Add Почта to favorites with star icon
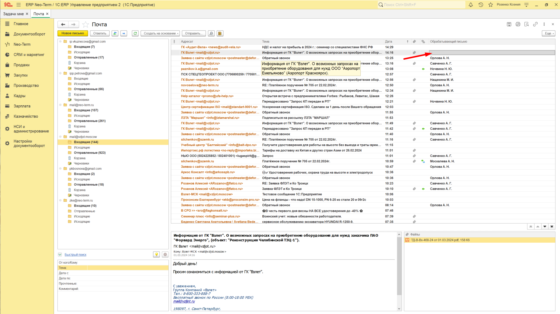The height and width of the screenshot is (314, 560). (86, 24)
